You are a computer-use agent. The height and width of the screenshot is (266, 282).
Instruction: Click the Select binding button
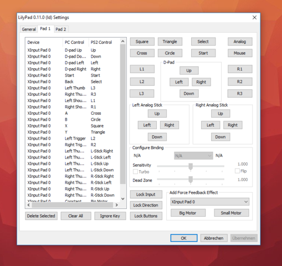point(203,42)
